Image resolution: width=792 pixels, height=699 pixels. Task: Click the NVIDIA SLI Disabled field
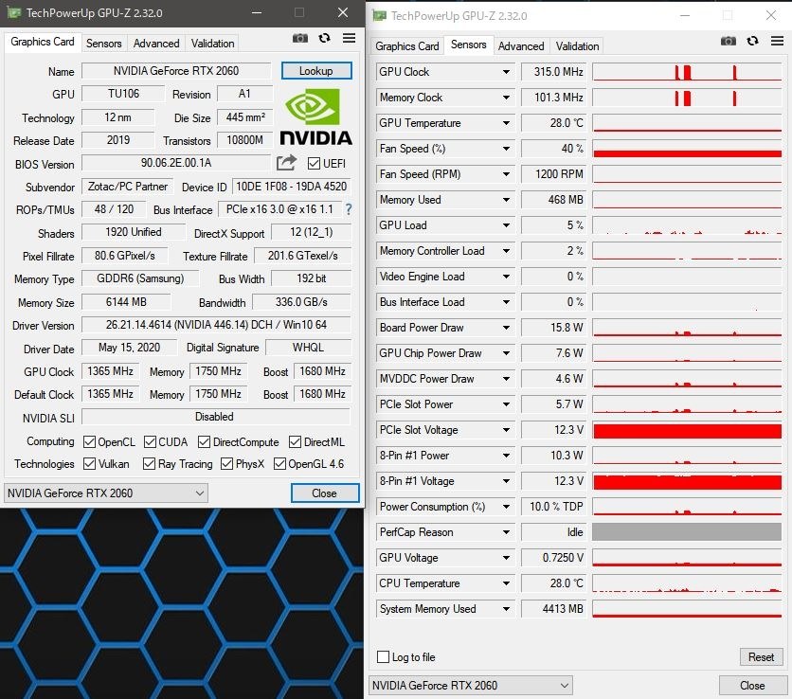pos(216,417)
